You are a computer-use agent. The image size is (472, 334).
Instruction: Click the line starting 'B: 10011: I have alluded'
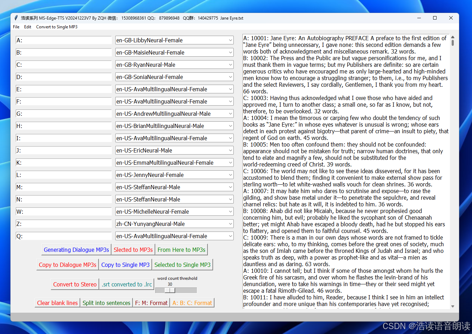pyautogui.click(x=344, y=297)
